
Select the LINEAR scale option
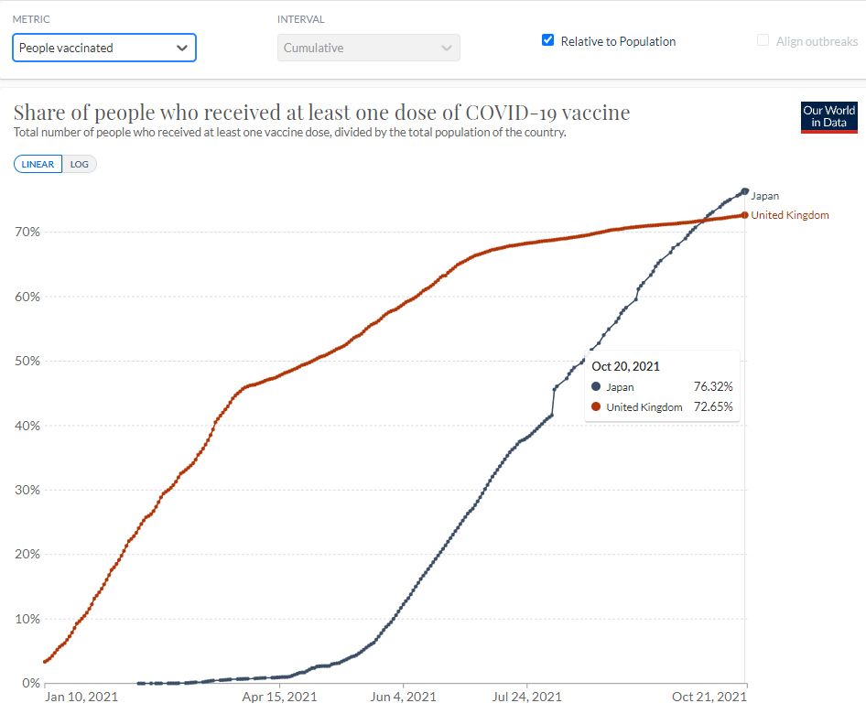point(38,164)
